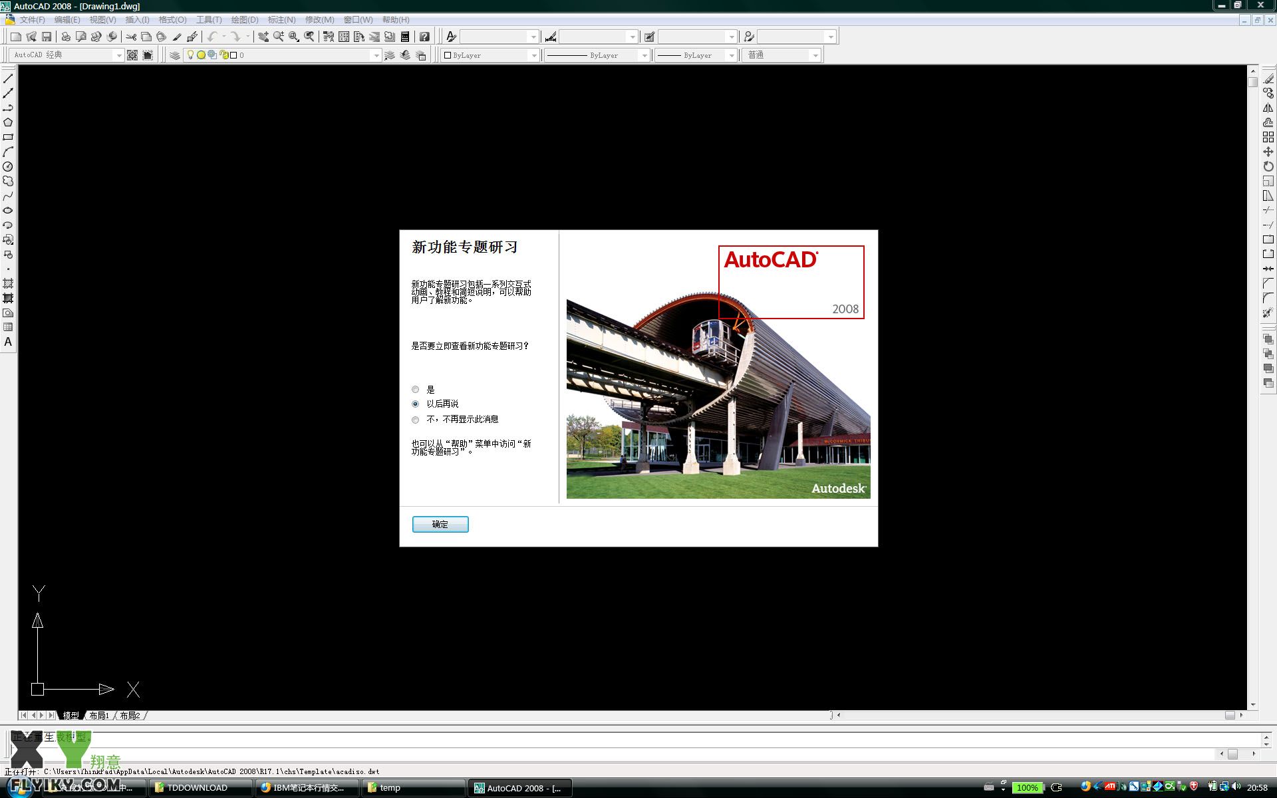
Task: Open the 普通 plot style dropdown
Action: click(x=815, y=55)
